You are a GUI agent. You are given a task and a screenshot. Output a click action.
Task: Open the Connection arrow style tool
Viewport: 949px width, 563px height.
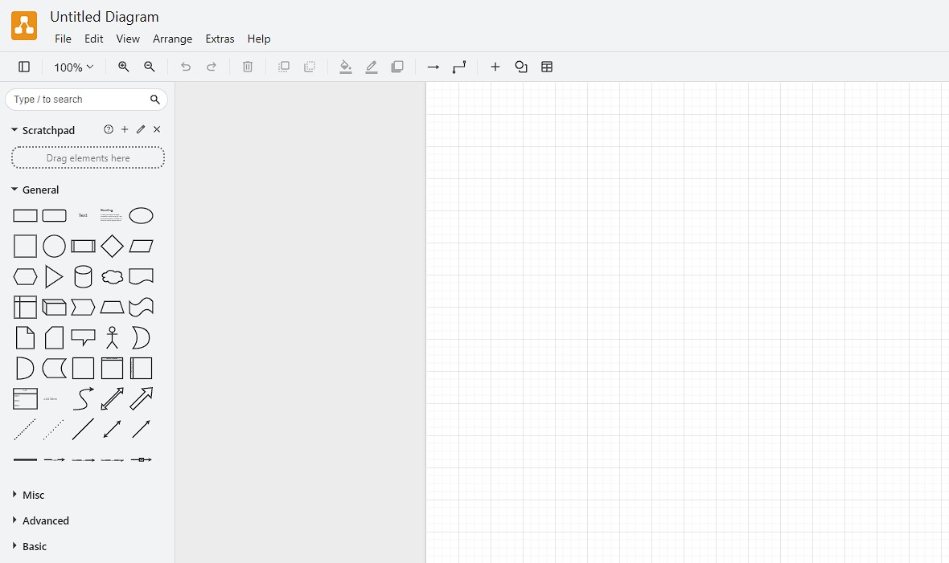point(433,67)
